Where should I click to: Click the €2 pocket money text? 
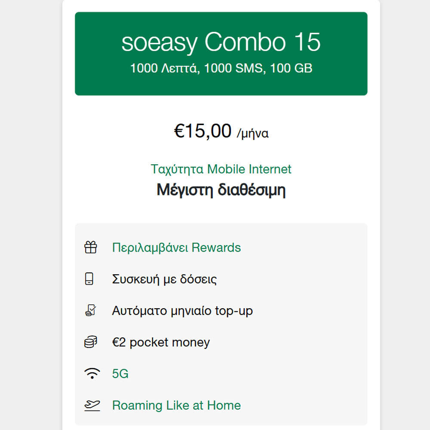pos(161,342)
